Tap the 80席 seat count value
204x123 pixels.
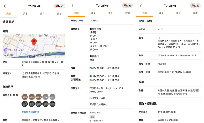160,30
